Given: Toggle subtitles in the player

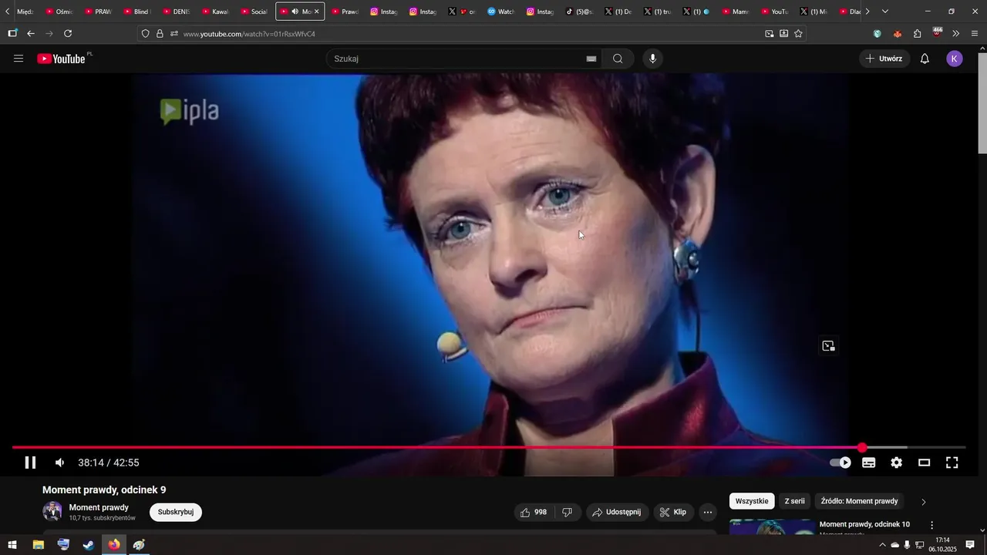Looking at the screenshot, I should pos(868,462).
